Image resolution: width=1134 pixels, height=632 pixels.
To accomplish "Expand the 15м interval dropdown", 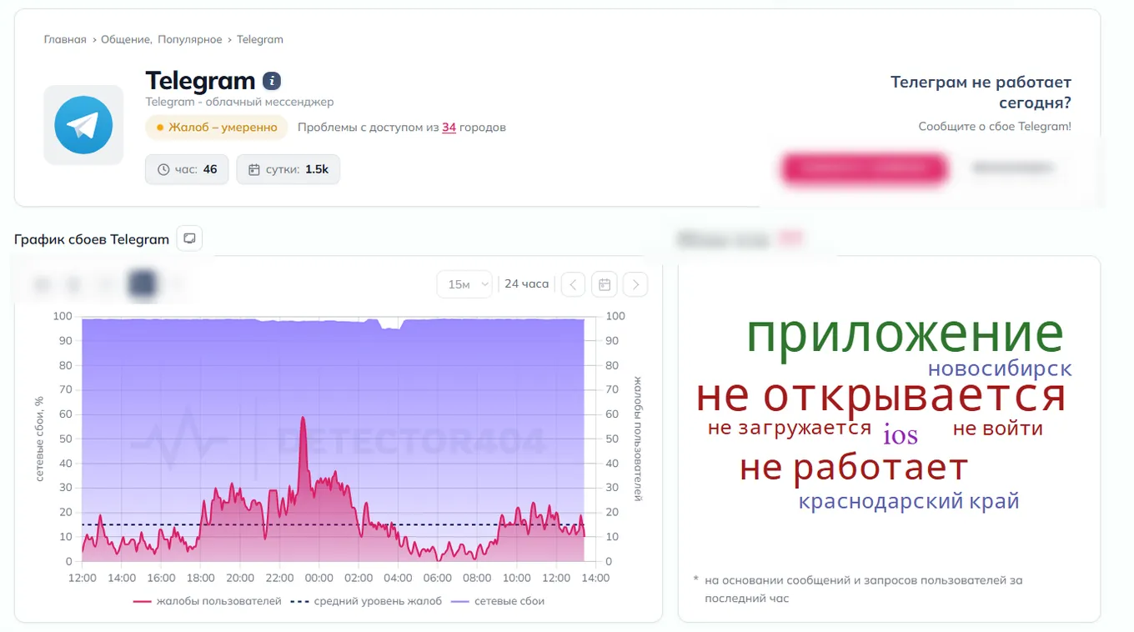I will 464,284.
